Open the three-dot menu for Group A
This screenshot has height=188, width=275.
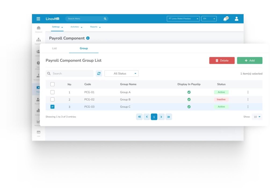coord(248,92)
